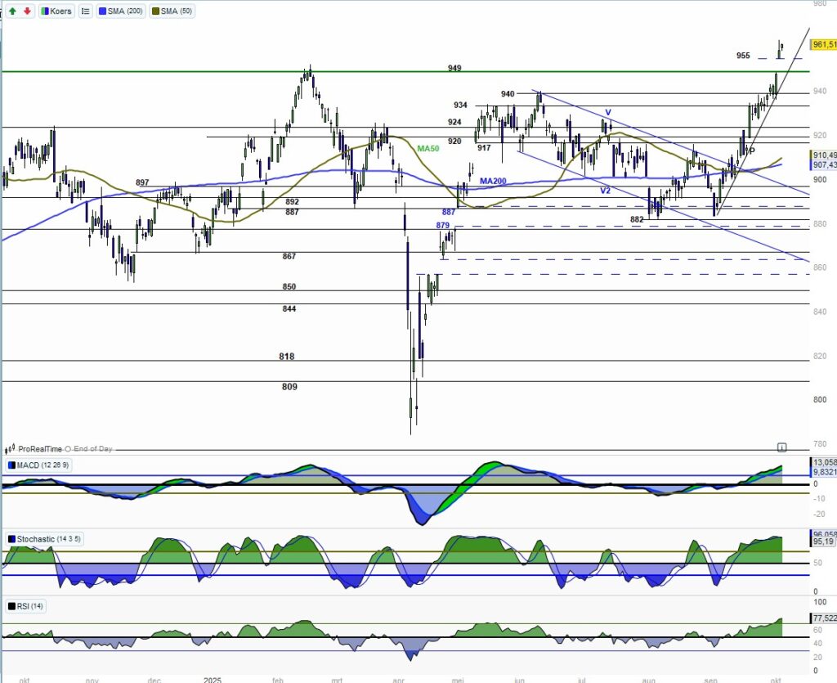Click the 907,43 SMA 200 value tag
The image size is (837, 683).
click(823, 164)
